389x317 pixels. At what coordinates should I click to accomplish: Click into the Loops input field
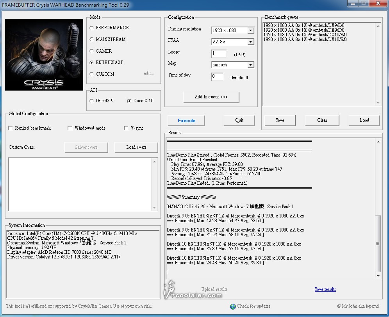click(219, 53)
